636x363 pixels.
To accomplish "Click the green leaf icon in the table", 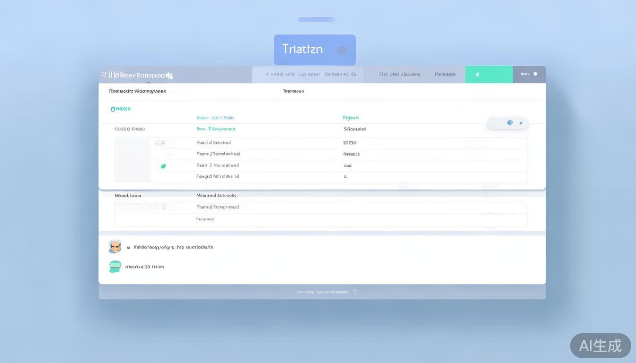I will click(163, 166).
